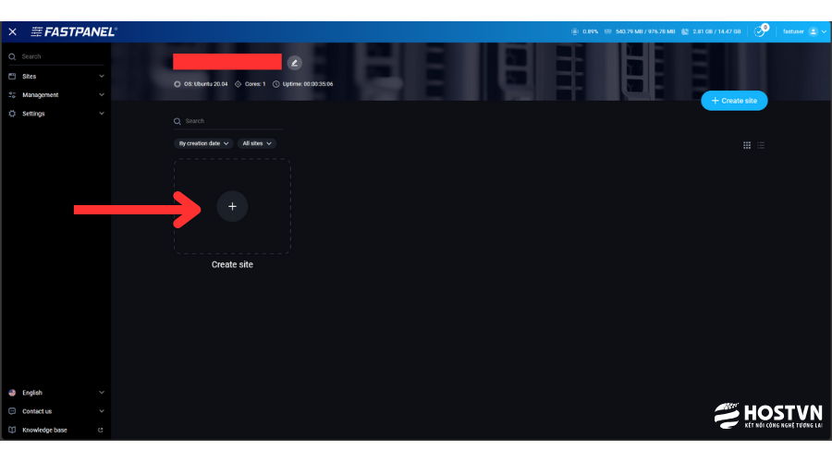Click the disk usage indicator in header
This screenshot has width=832, height=462.
pos(711,31)
